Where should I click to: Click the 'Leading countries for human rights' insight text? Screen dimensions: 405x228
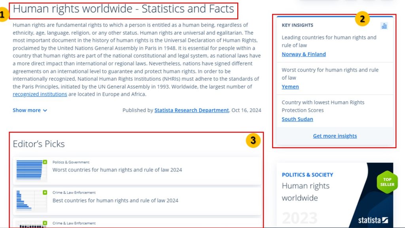point(329,41)
